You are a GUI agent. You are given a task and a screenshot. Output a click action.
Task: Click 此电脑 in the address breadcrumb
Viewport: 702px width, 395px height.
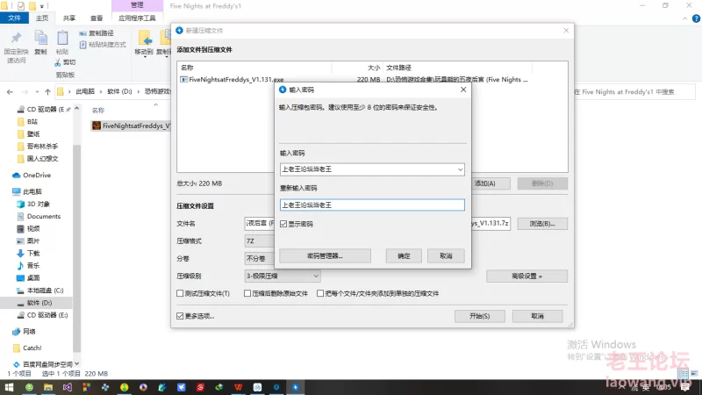coord(85,92)
